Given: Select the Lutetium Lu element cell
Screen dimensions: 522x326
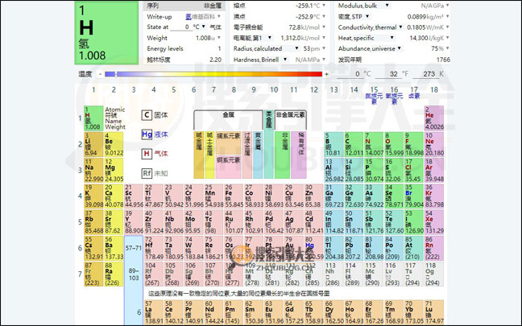Looking at the screenshot, I should coord(434,312).
